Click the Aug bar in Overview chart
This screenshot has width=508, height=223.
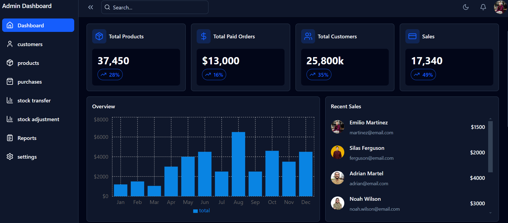coord(238,164)
